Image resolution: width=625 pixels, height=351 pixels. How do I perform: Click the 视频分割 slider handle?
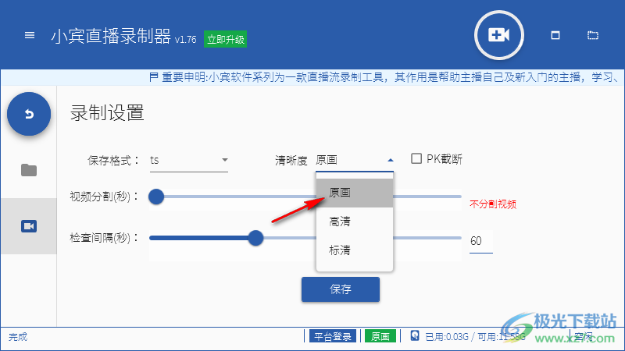[156, 197]
